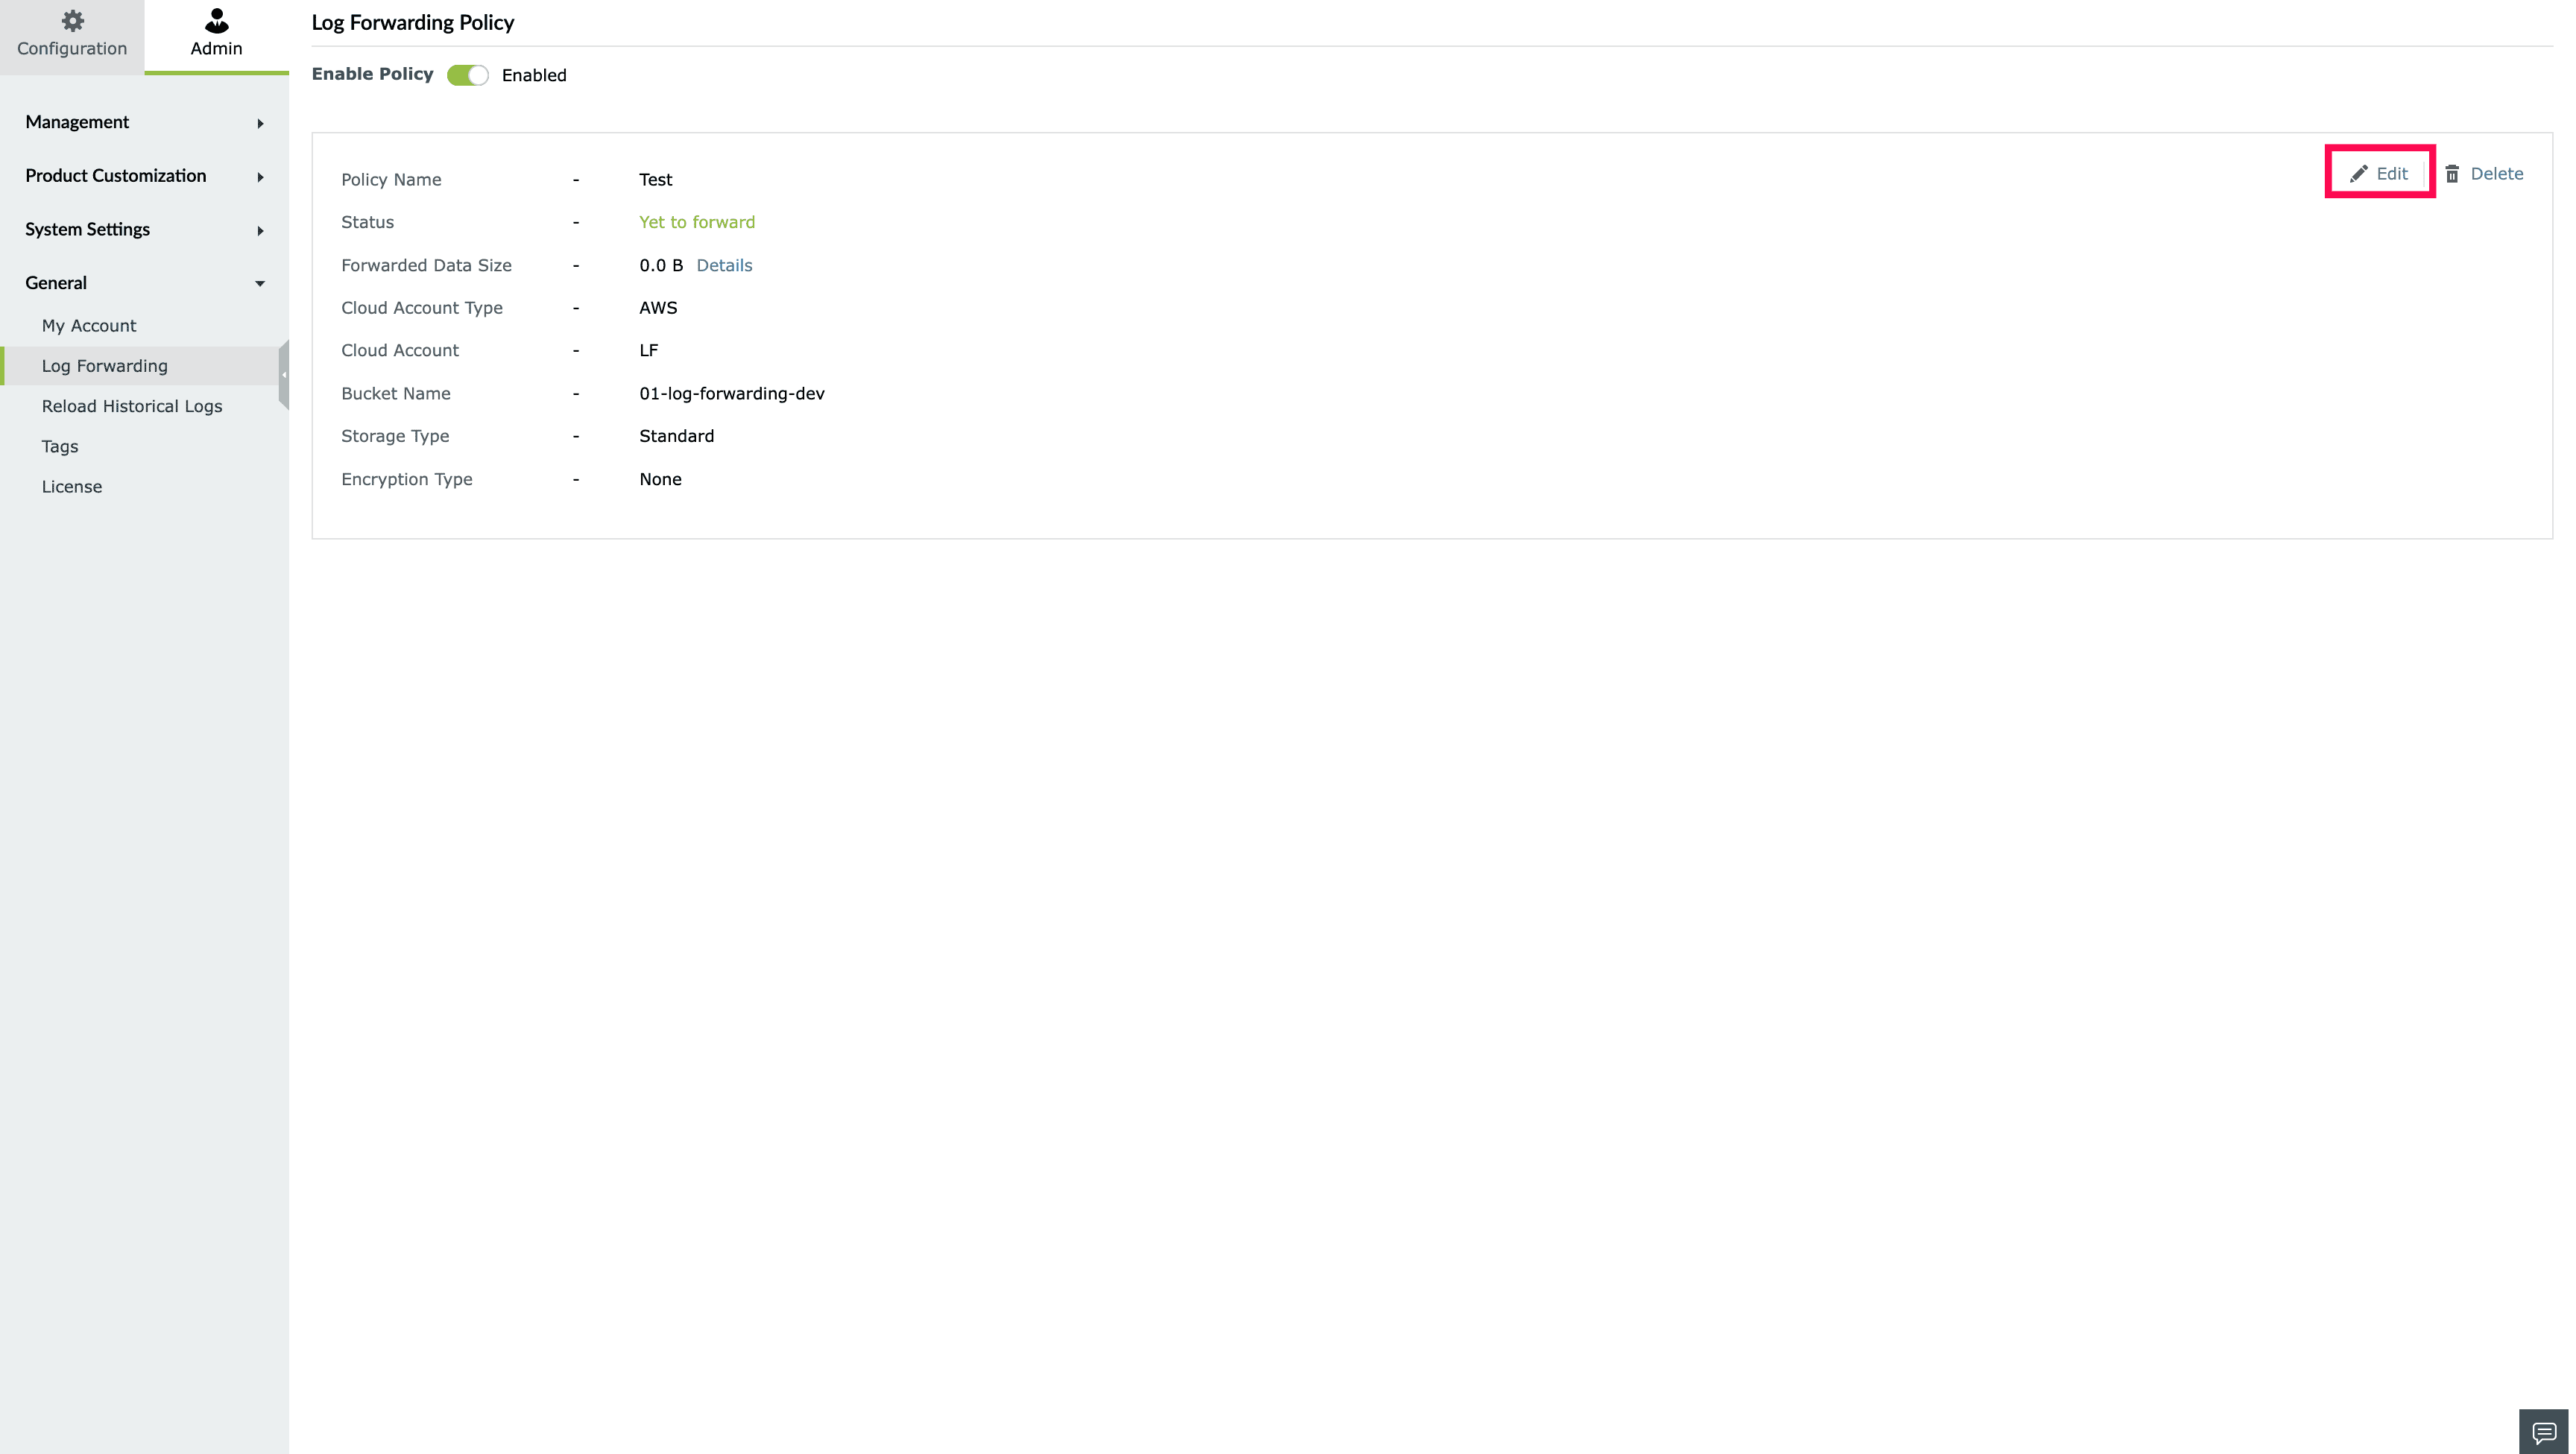Screen dimensions: 2576x1454
Task: Toggle the Enable Policy switch
Action: click(467, 75)
